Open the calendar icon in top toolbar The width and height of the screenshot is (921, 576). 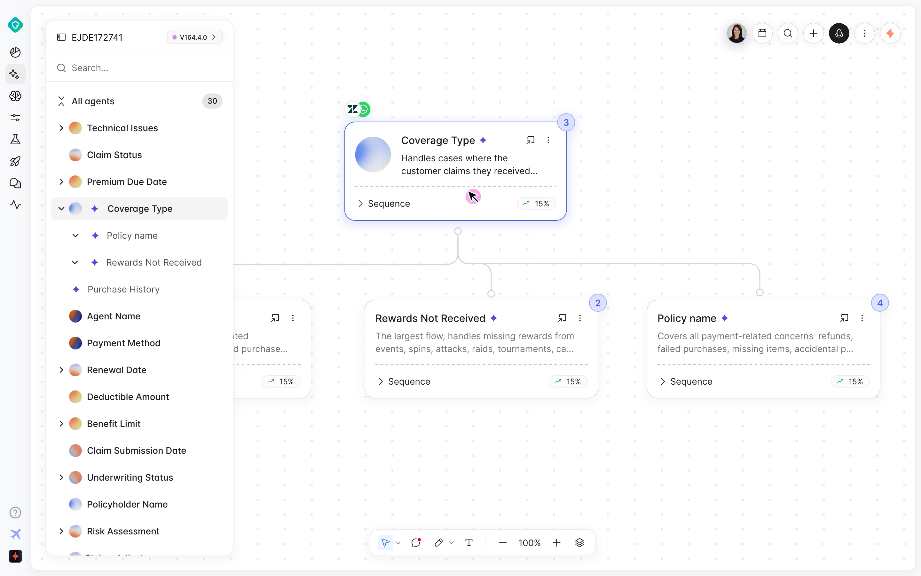(x=762, y=34)
